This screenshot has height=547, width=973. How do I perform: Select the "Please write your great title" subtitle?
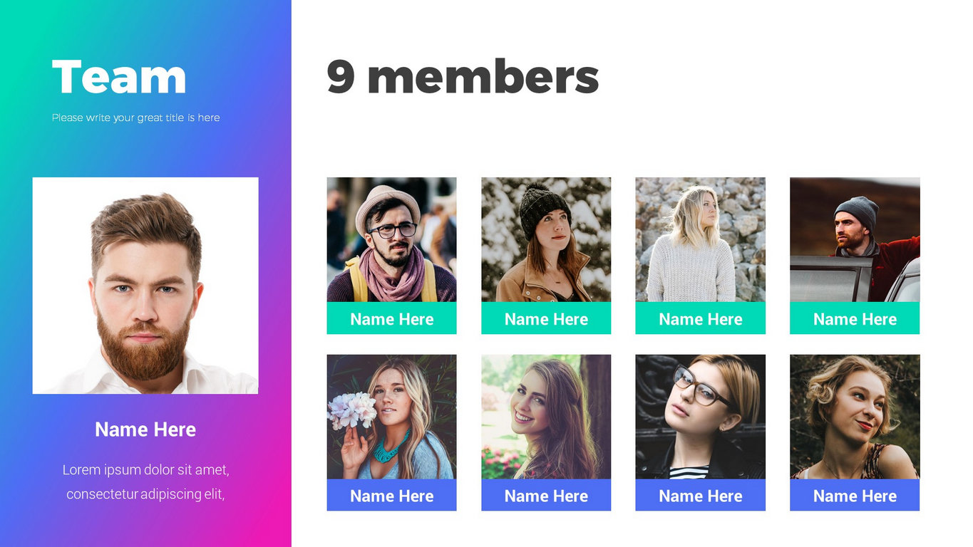[x=135, y=118]
